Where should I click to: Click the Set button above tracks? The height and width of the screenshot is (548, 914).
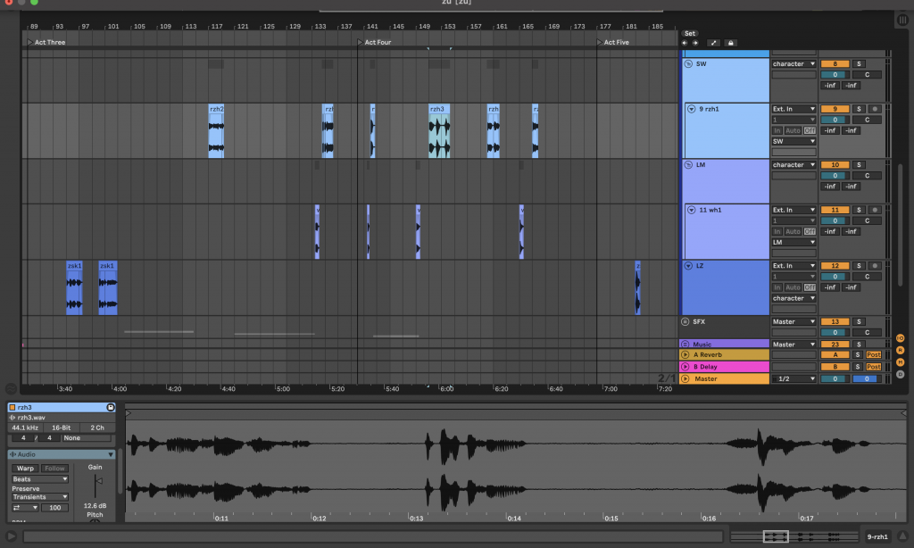tap(690, 33)
